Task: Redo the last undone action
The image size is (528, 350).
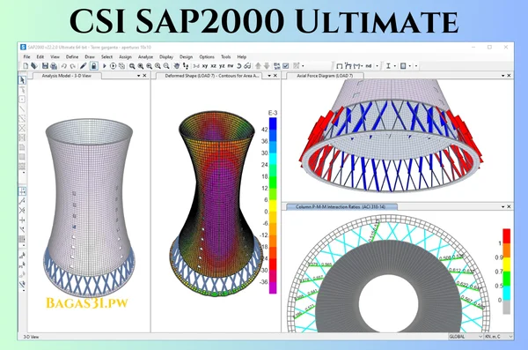Action: (x=72, y=66)
